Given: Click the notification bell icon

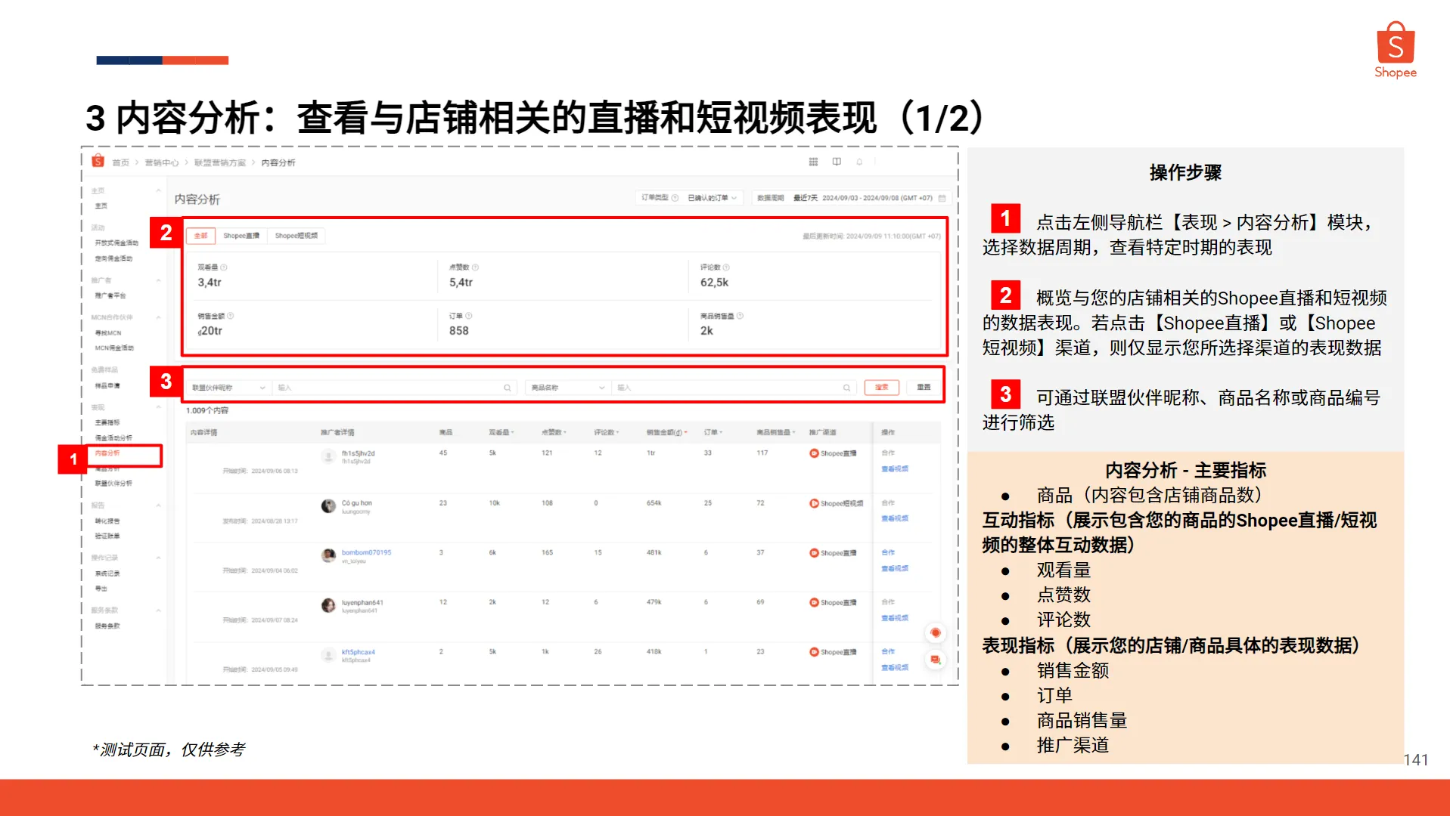Looking at the screenshot, I should [860, 162].
